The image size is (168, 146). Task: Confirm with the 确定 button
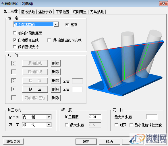[x=86, y=141]
